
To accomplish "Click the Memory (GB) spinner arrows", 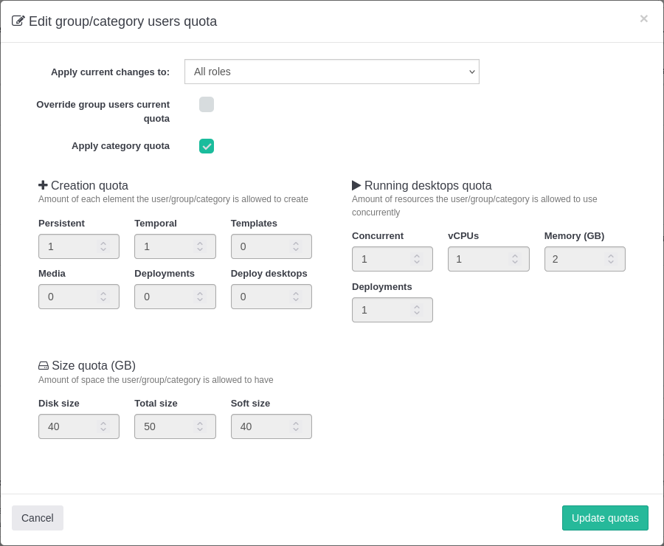I will pos(610,259).
